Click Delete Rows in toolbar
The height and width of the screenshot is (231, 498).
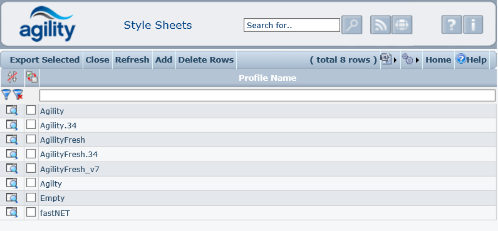tap(206, 60)
